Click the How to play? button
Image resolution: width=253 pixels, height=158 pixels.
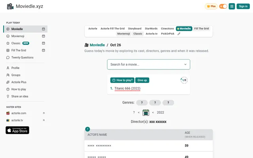pyautogui.click(x=122, y=80)
